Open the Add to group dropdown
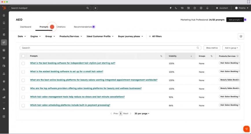The width and height of the screenshot is (251, 134). (231, 48)
